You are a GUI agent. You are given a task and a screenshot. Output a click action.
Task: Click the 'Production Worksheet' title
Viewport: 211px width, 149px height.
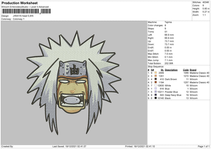tap(19, 3)
